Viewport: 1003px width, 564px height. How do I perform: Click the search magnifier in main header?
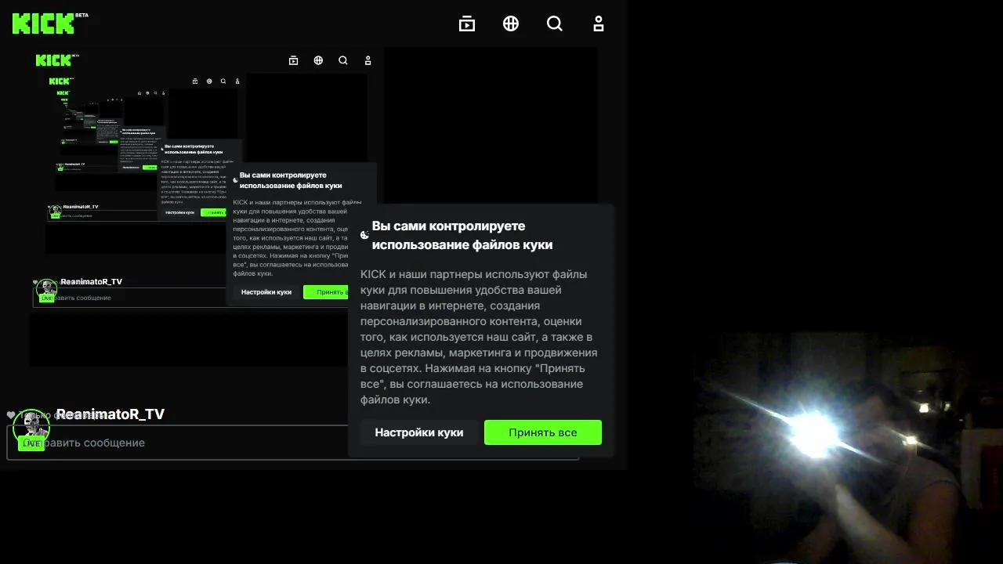[555, 23]
